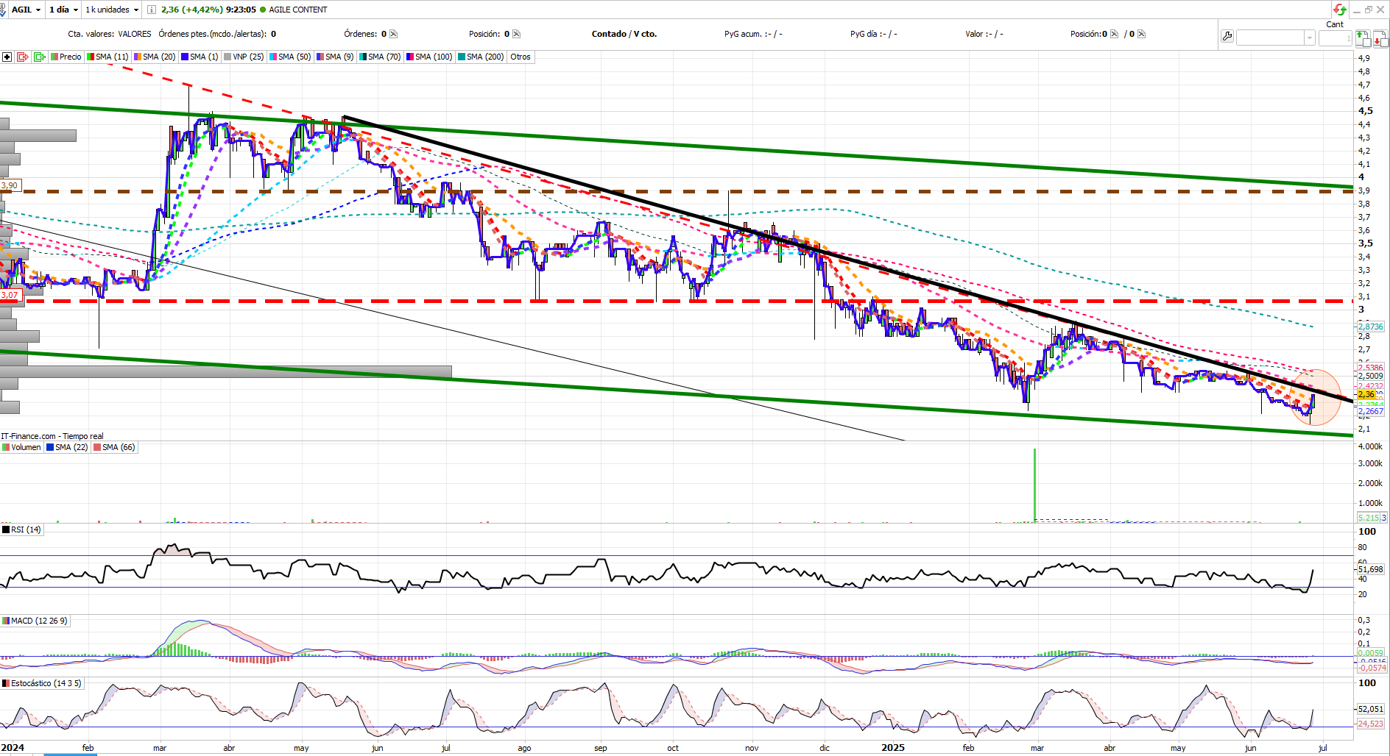Screen dimensions: 1390x756
Task: Click the SMA (100) indicator label
Action: (x=429, y=57)
